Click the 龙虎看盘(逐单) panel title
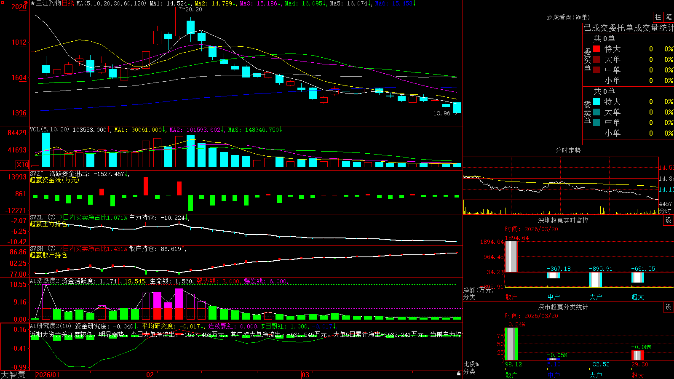Screen dimensions: 674x379 (568, 17)
